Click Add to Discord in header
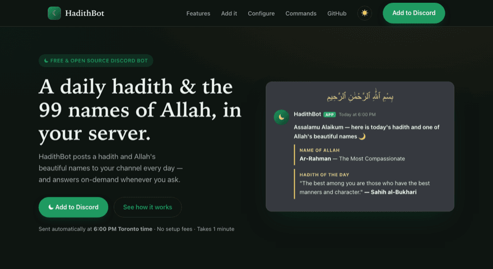Viewport: 493px width, 269px height. pos(414,13)
